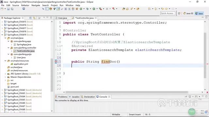
Task: Open the File menu
Action: [x=3, y=5]
